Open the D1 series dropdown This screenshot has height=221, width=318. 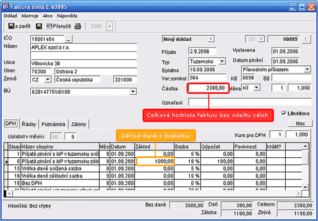pyautogui.click(x=261, y=39)
